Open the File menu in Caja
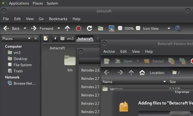 pyautogui.click(x=6, y=19)
